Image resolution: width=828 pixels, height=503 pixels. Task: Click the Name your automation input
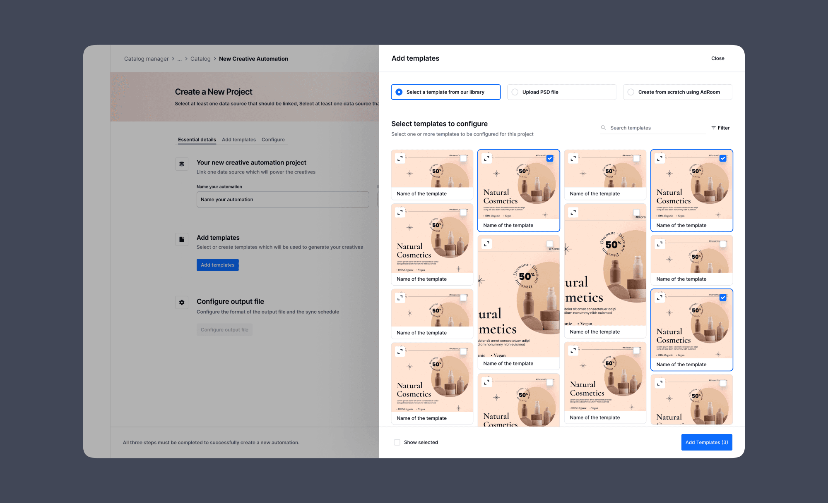(282, 200)
